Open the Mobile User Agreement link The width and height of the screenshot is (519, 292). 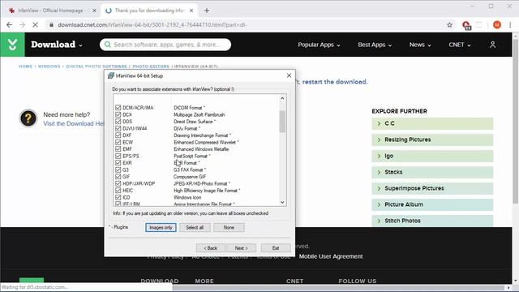click(x=331, y=256)
